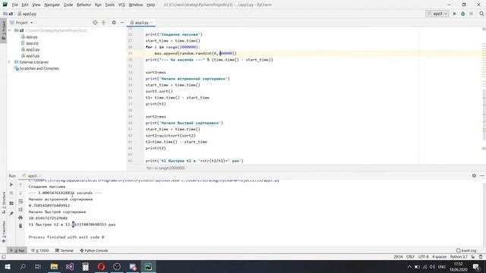The width and height of the screenshot is (486, 273).
Task: Open the File menu
Action: tap(15, 5)
